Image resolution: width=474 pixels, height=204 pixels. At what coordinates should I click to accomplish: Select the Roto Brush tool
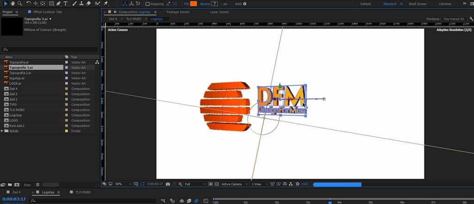(x=97, y=4)
